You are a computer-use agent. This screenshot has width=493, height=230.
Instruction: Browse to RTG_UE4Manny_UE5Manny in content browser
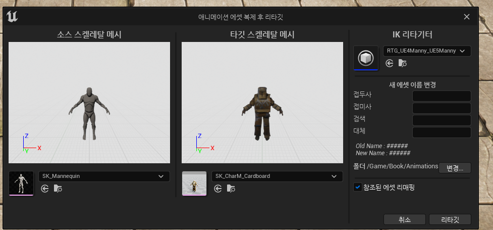[x=403, y=63]
